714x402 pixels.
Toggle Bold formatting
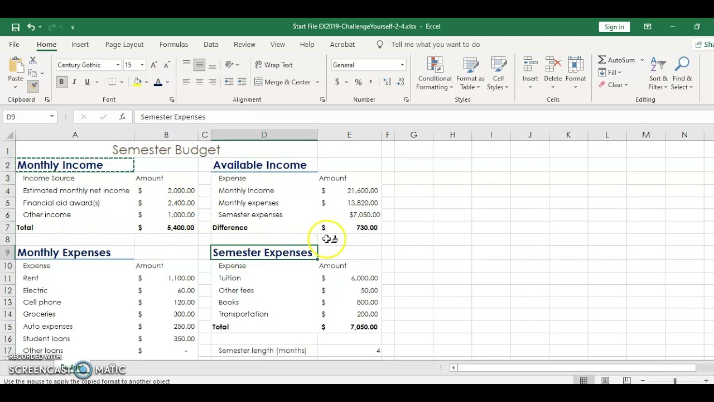coord(61,82)
